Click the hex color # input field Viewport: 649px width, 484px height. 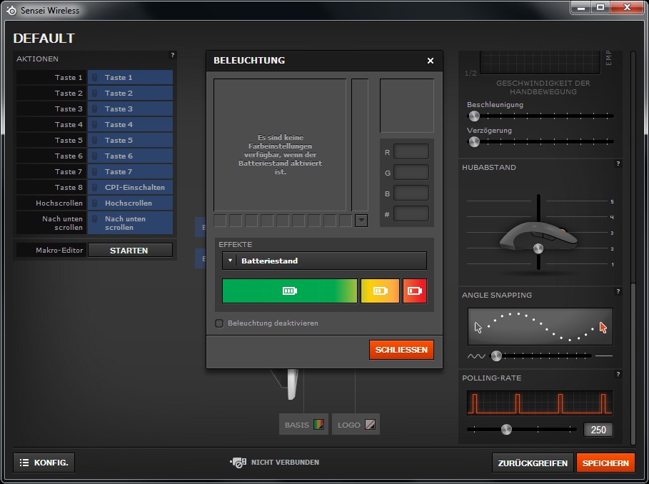click(x=411, y=213)
